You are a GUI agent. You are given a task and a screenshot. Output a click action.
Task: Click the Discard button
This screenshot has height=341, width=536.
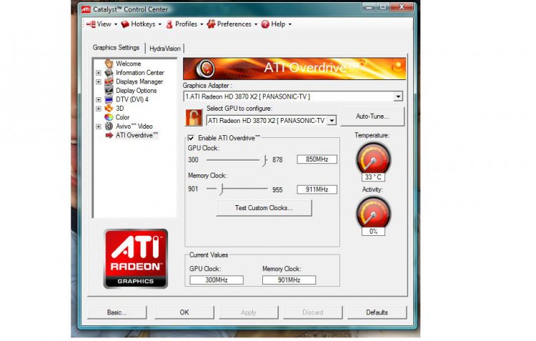[x=313, y=312]
